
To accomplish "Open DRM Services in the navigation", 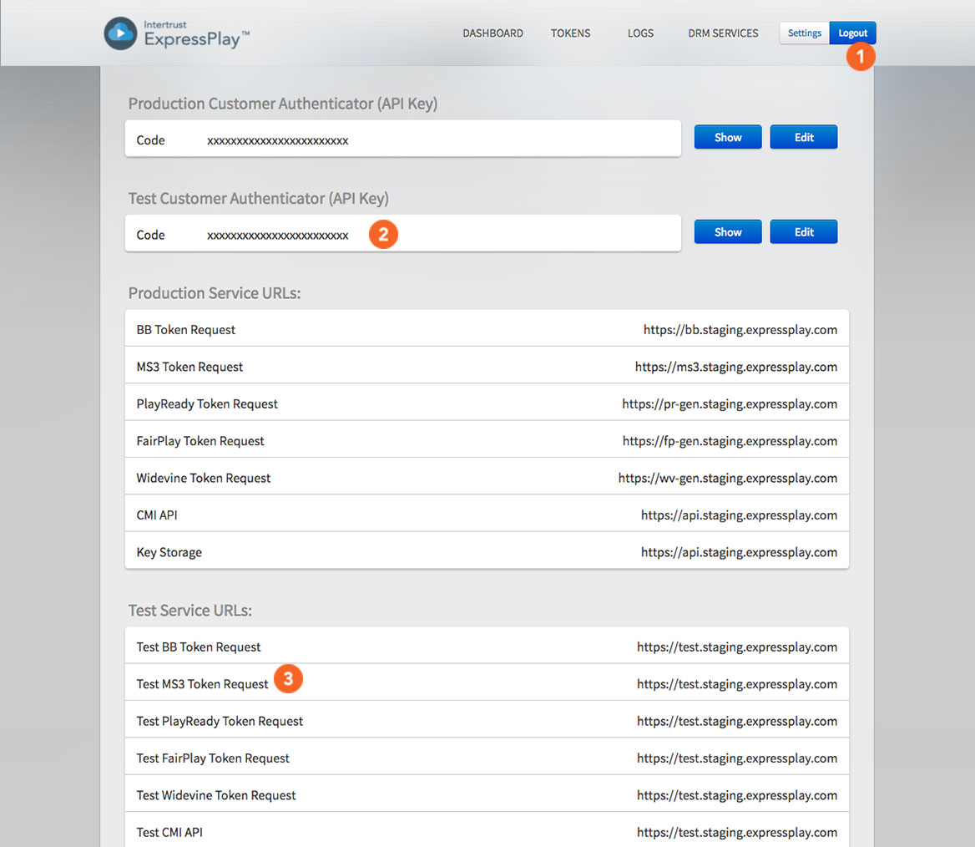I will pos(723,33).
